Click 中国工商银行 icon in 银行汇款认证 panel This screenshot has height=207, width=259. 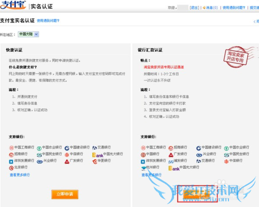[143, 148]
